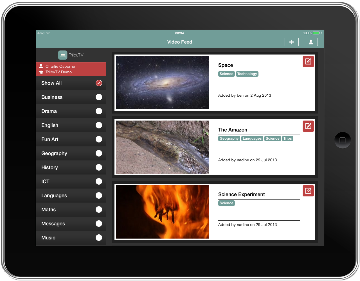Screen dimensions: 360x281
Task: Click edit icon for The Amazon
Action: click(x=308, y=126)
